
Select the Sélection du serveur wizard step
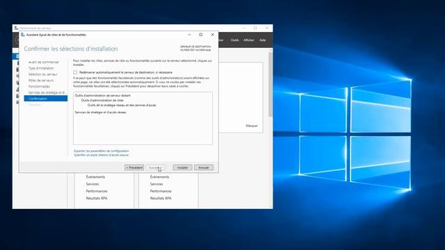[x=43, y=74]
